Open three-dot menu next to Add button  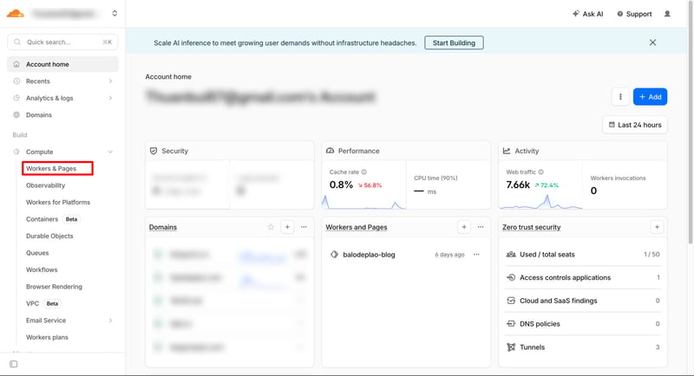[620, 97]
